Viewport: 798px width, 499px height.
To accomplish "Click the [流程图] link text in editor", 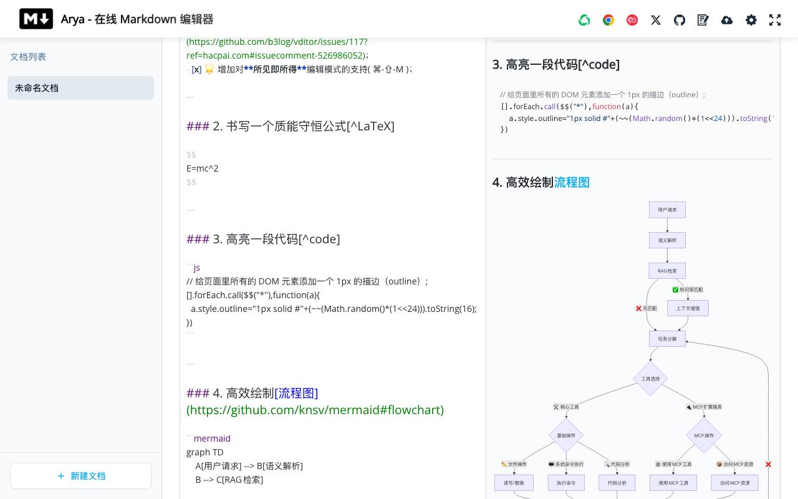I will [x=296, y=393].
